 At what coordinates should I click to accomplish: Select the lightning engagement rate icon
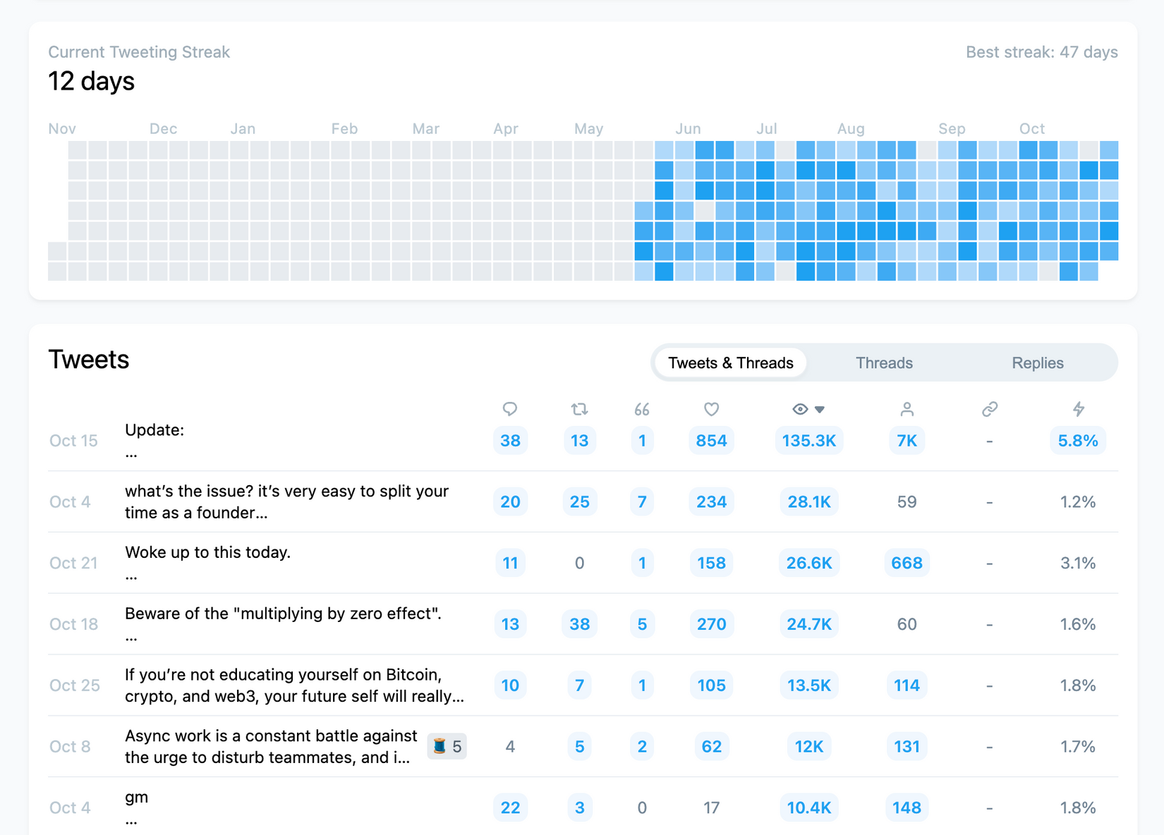pyautogui.click(x=1079, y=409)
